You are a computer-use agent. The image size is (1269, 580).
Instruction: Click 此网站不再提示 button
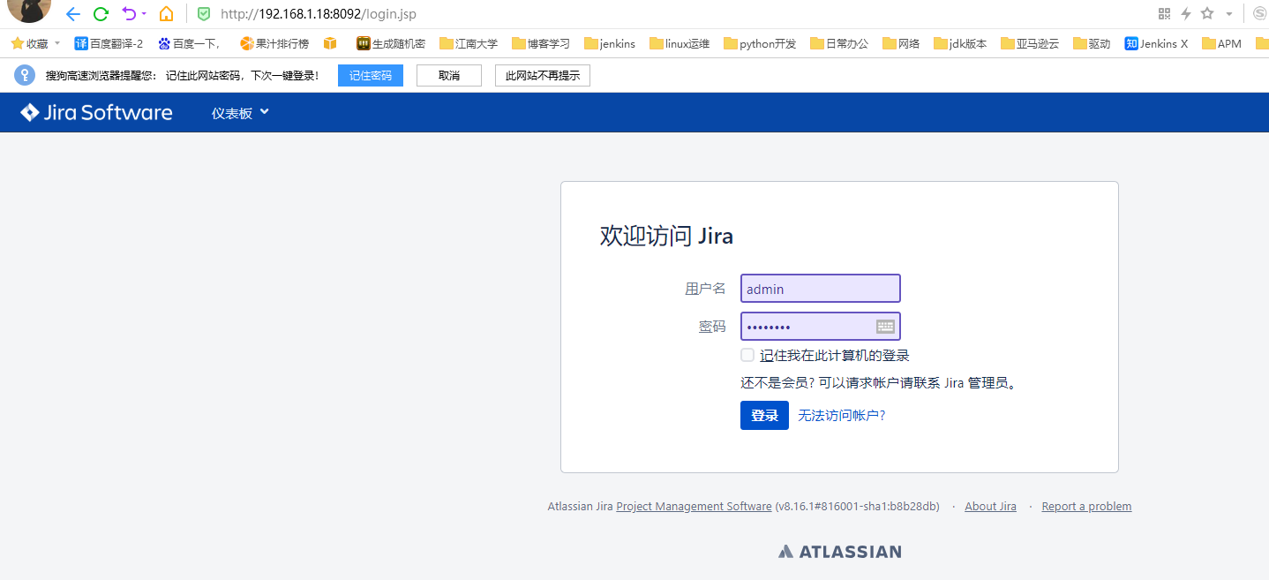(x=543, y=76)
